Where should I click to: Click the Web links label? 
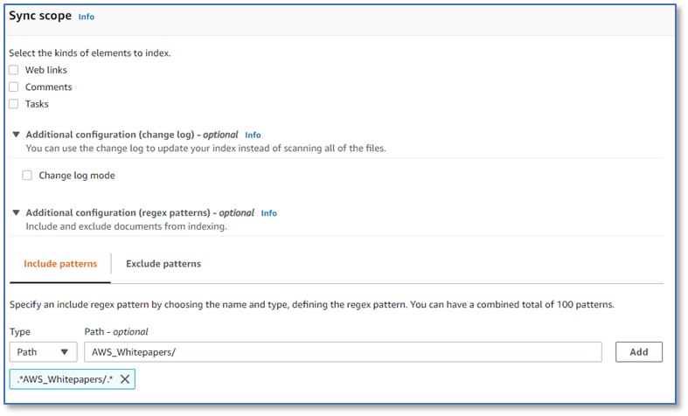[x=46, y=70]
